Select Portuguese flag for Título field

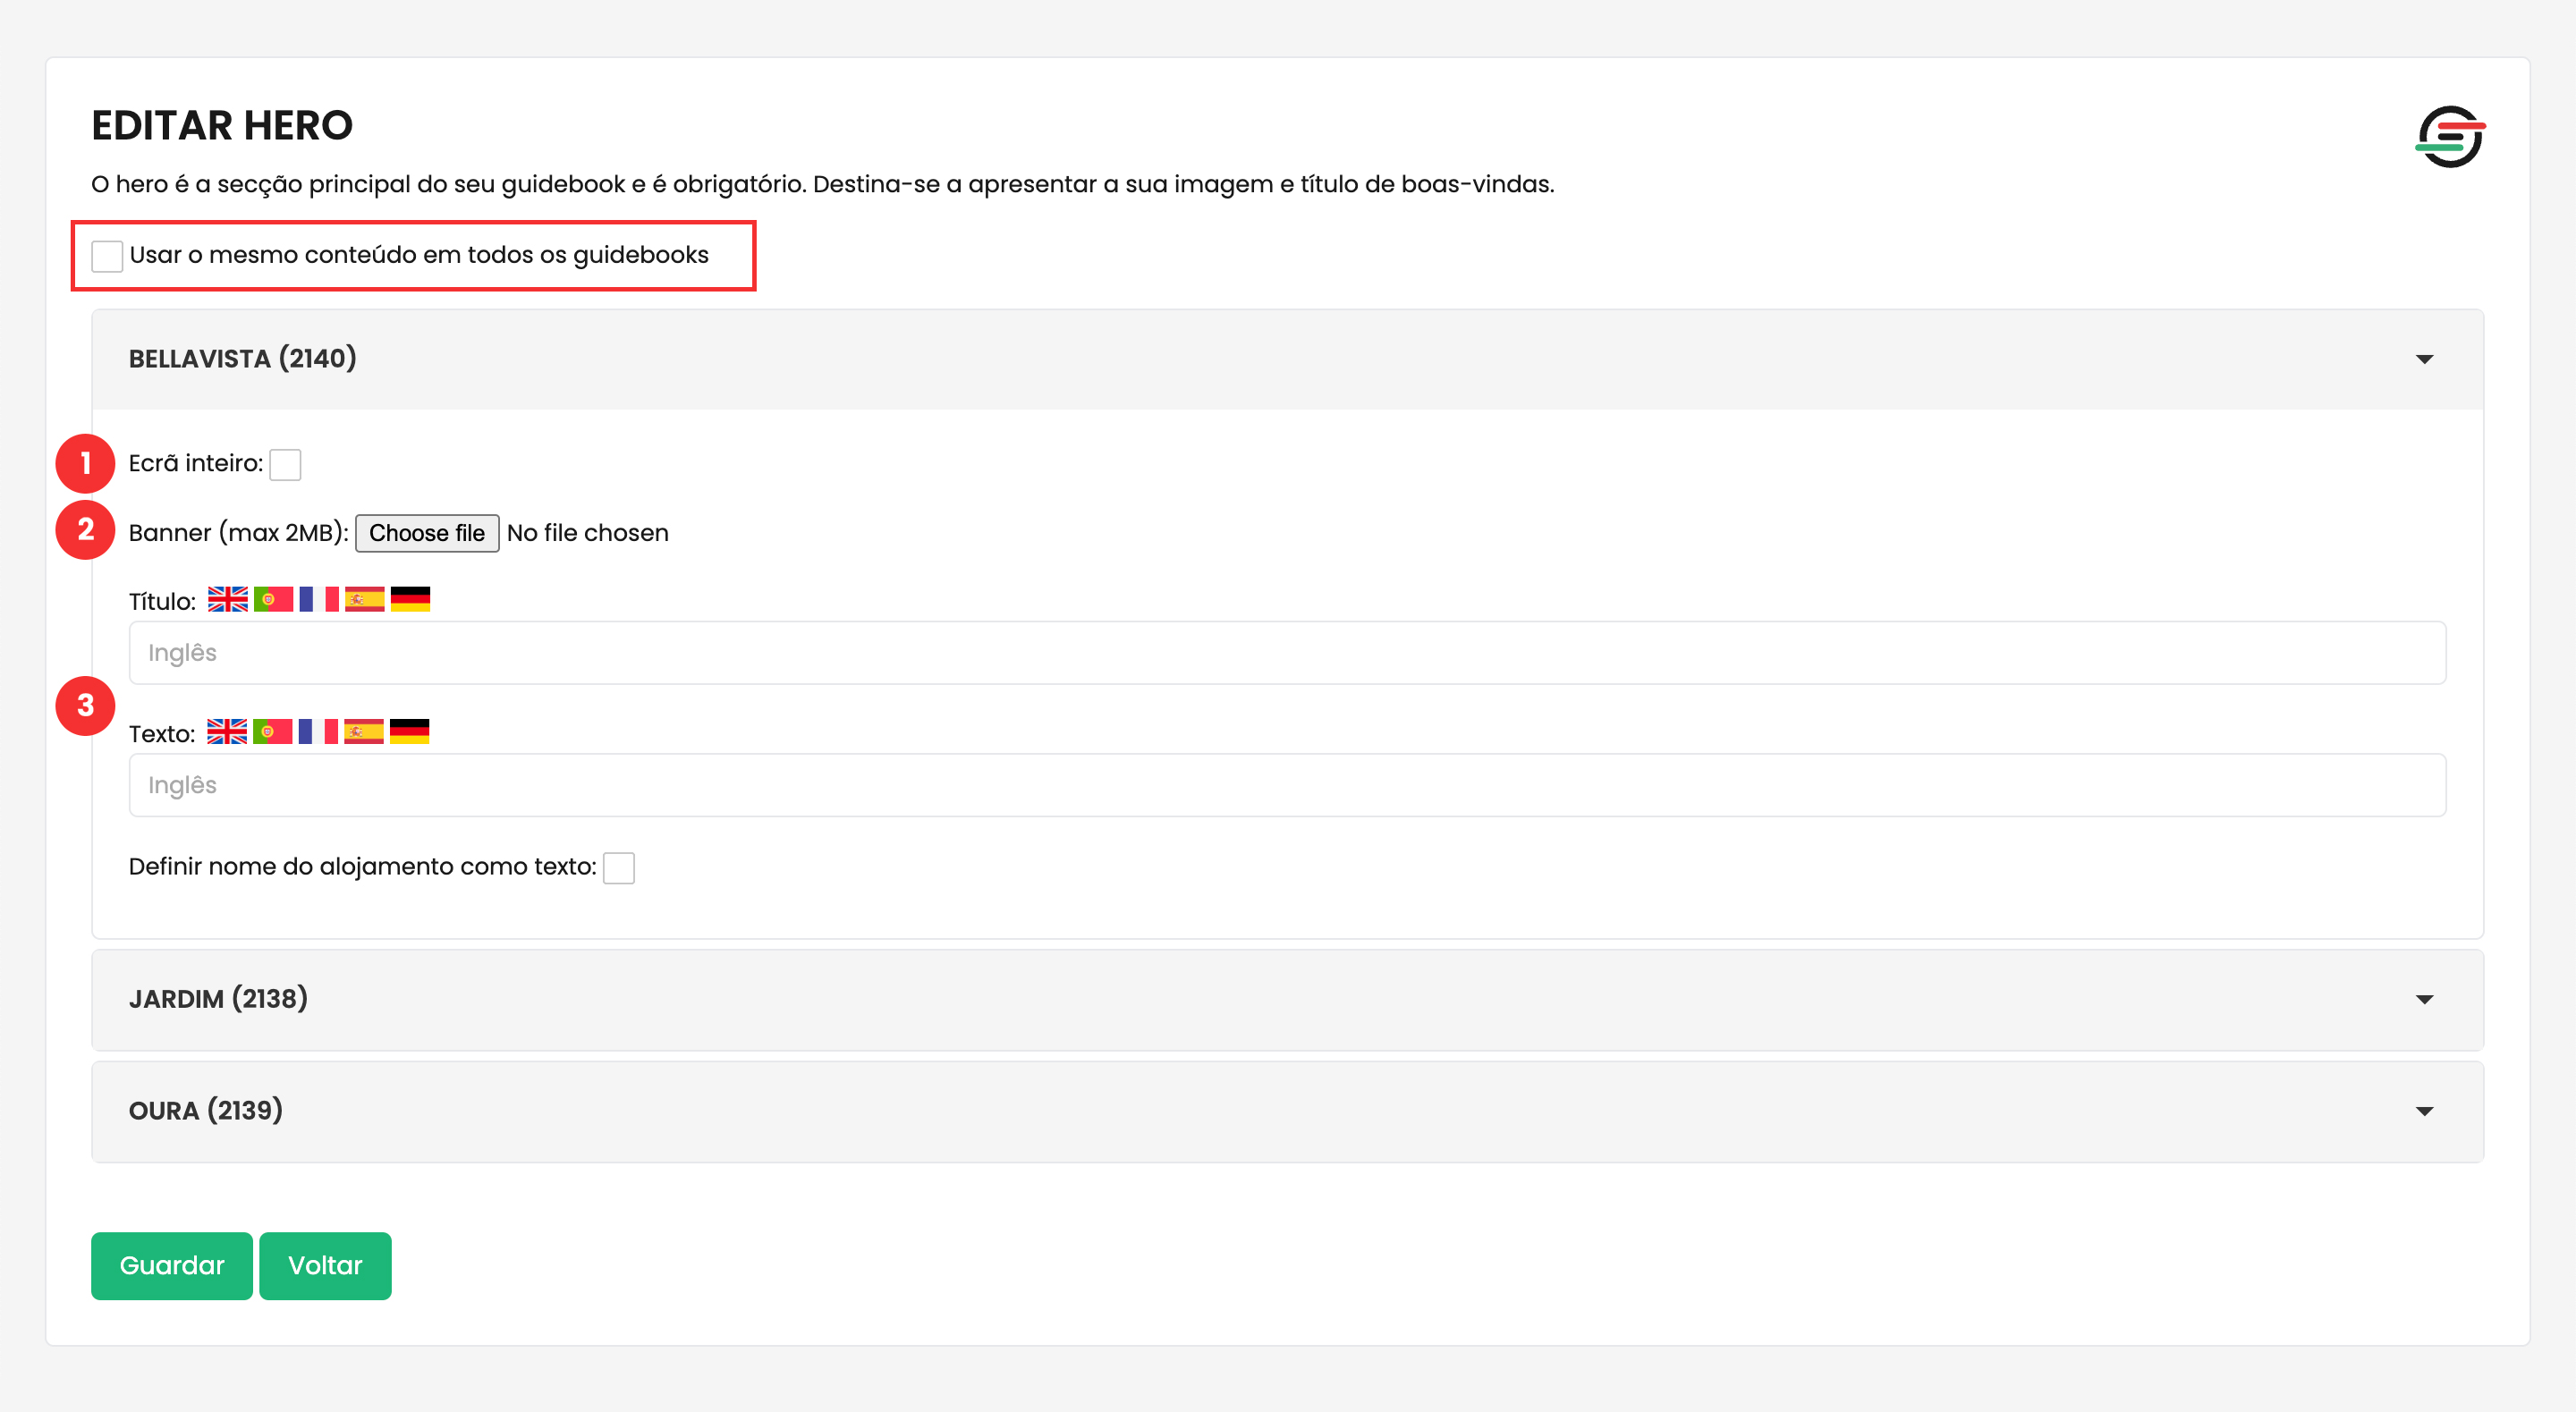point(273,599)
